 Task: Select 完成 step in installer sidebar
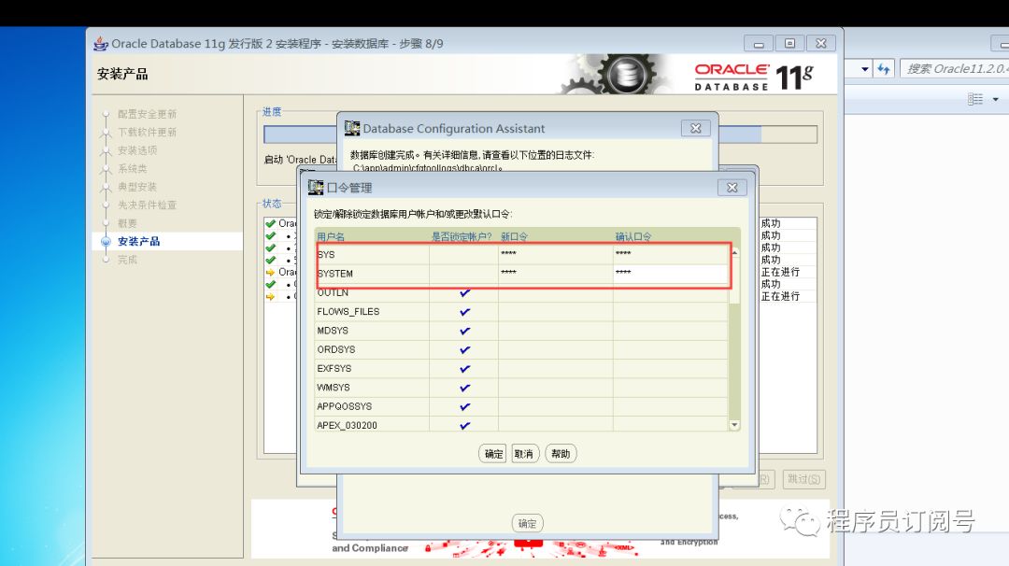127,260
